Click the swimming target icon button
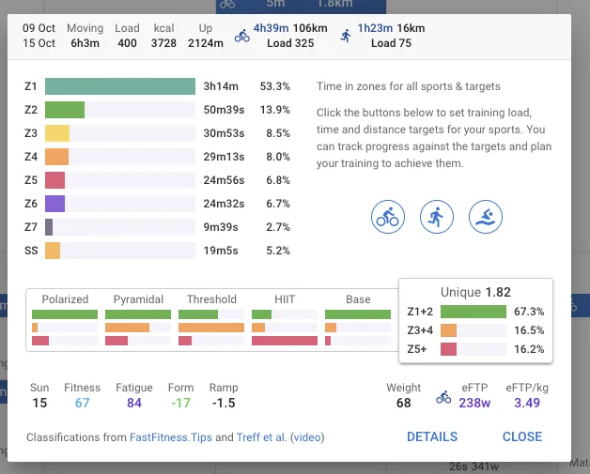 pyautogui.click(x=485, y=217)
